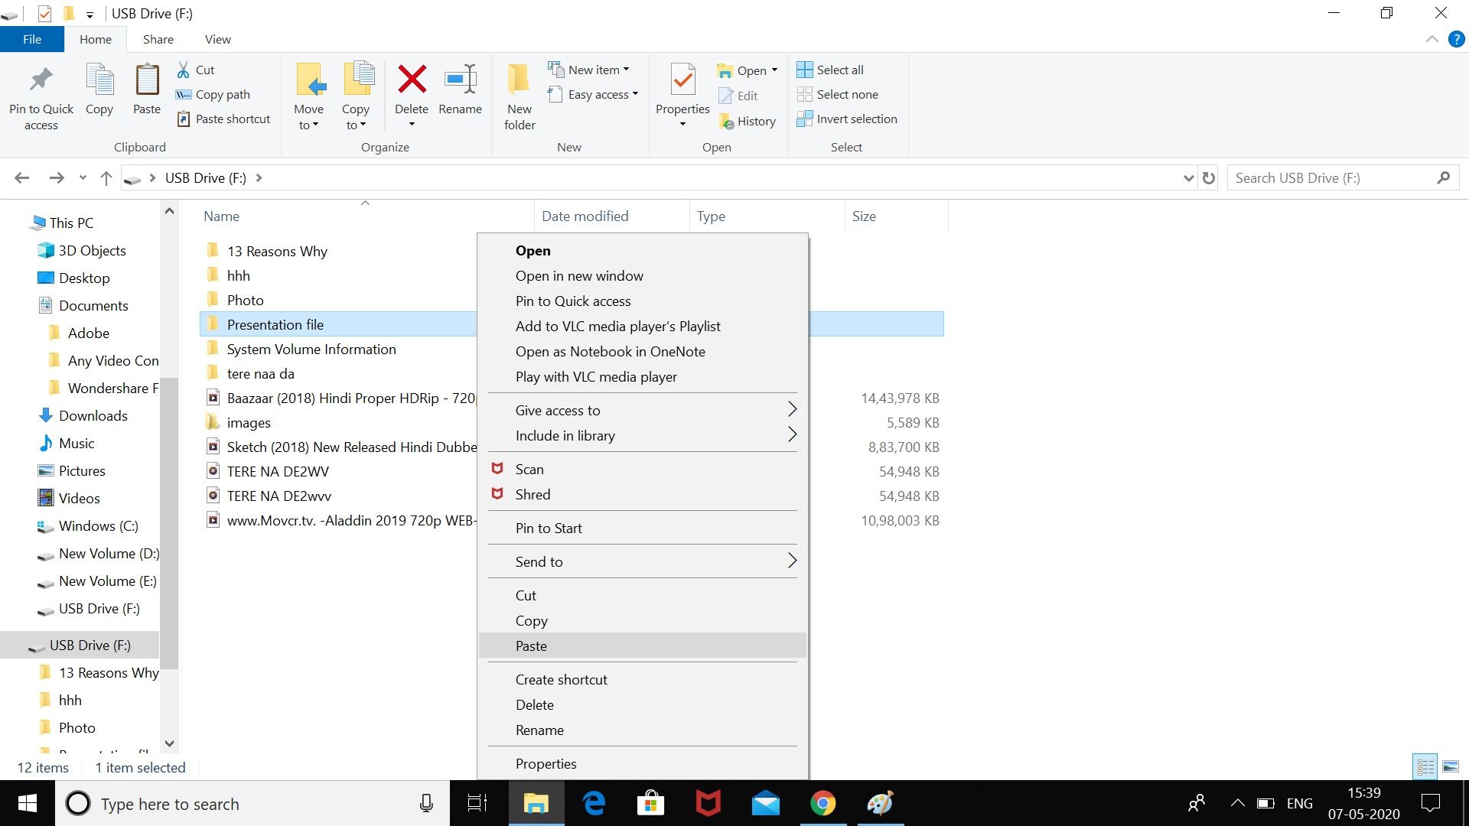Click Select none button in ribbon
Screen dimensions: 1469x826
[x=849, y=94]
